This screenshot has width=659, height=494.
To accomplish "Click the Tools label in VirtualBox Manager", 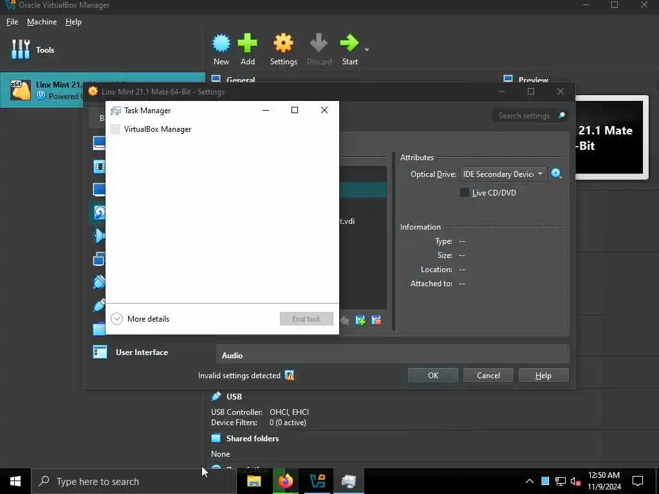I will pos(45,50).
